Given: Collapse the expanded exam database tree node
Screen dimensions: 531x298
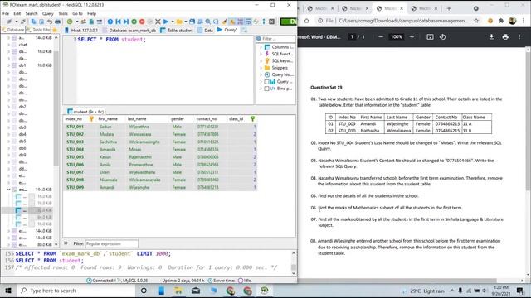Looking at the screenshot, I should tap(8, 190).
